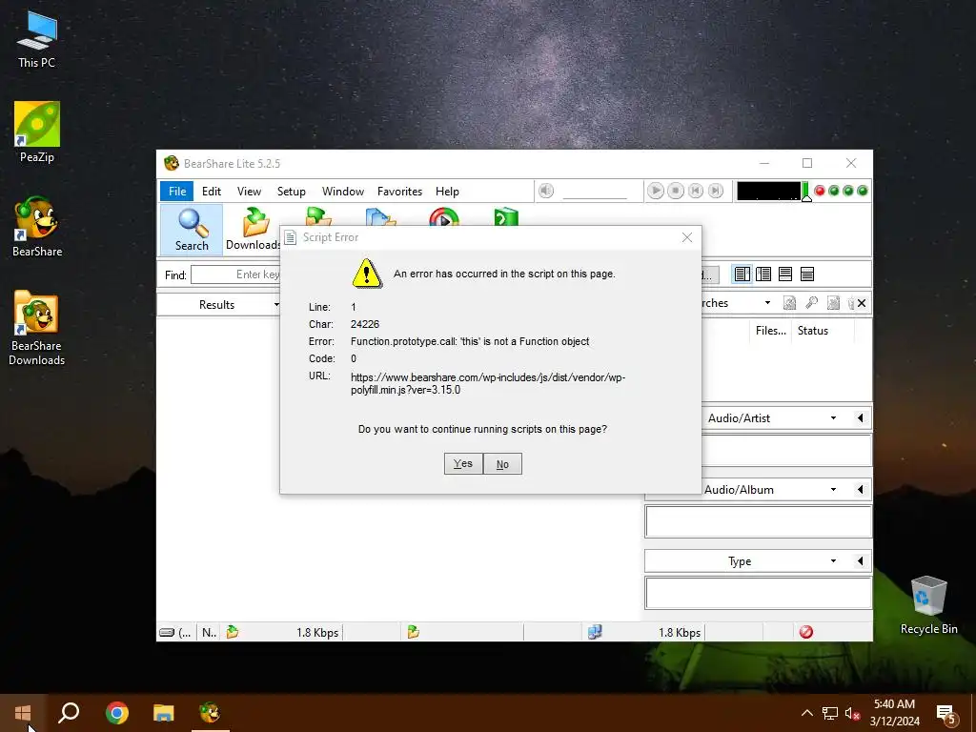Open This PC desktop icon
The image size is (976, 732).
pyautogui.click(x=37, y=38)
